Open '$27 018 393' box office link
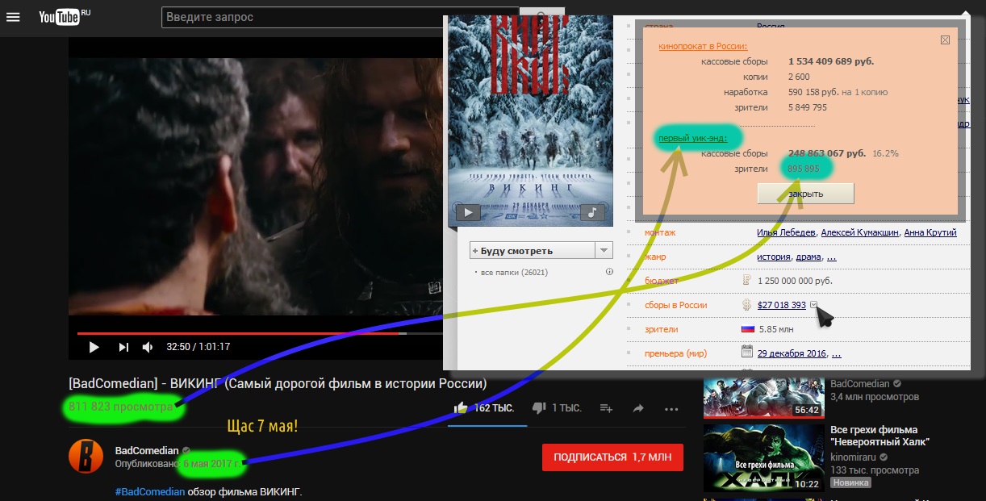 coord(782,305)
